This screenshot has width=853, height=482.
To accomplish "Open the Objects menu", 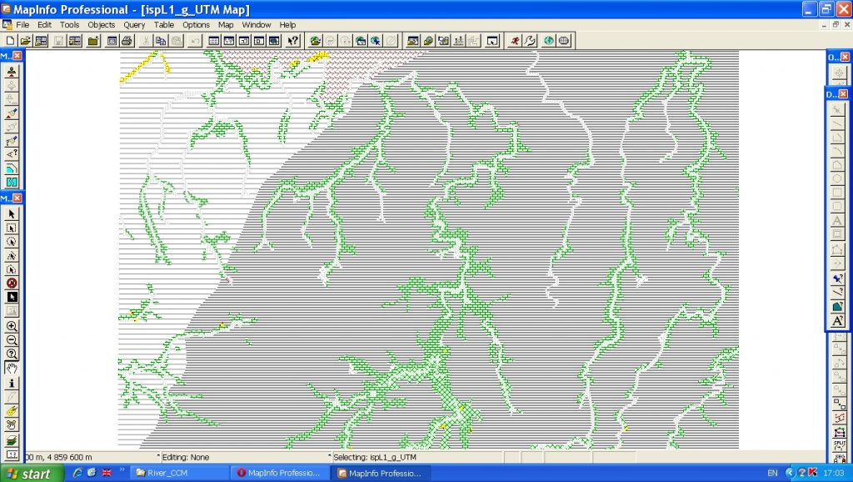I will coord(102,25).
